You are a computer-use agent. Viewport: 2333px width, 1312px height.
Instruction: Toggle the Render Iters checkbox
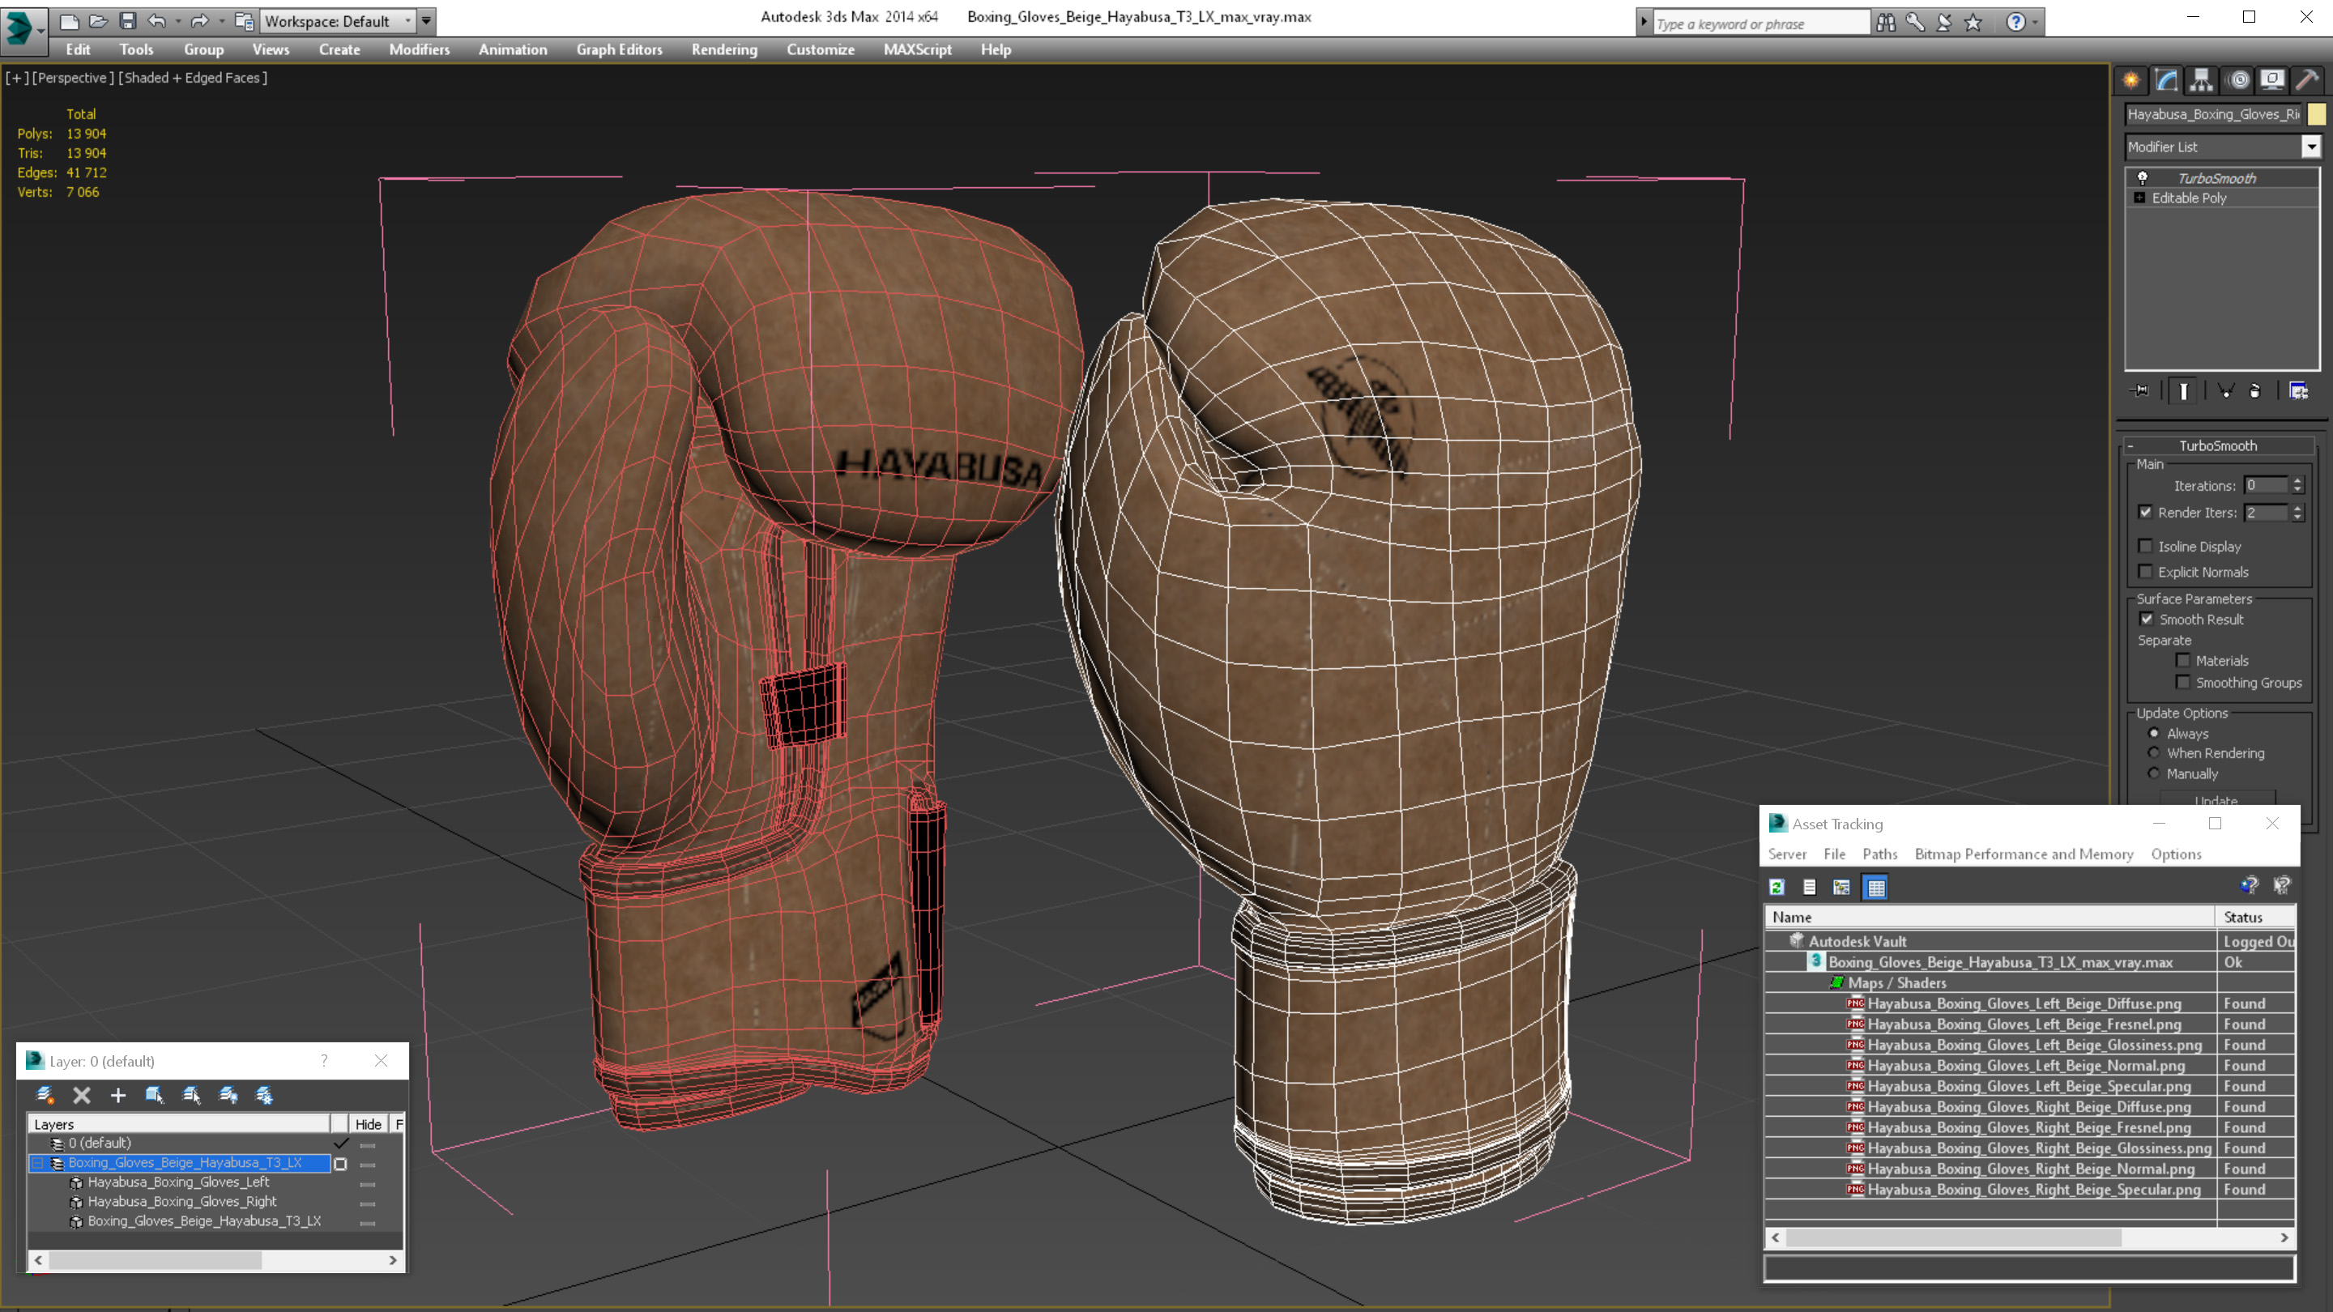coord(2146,512)
